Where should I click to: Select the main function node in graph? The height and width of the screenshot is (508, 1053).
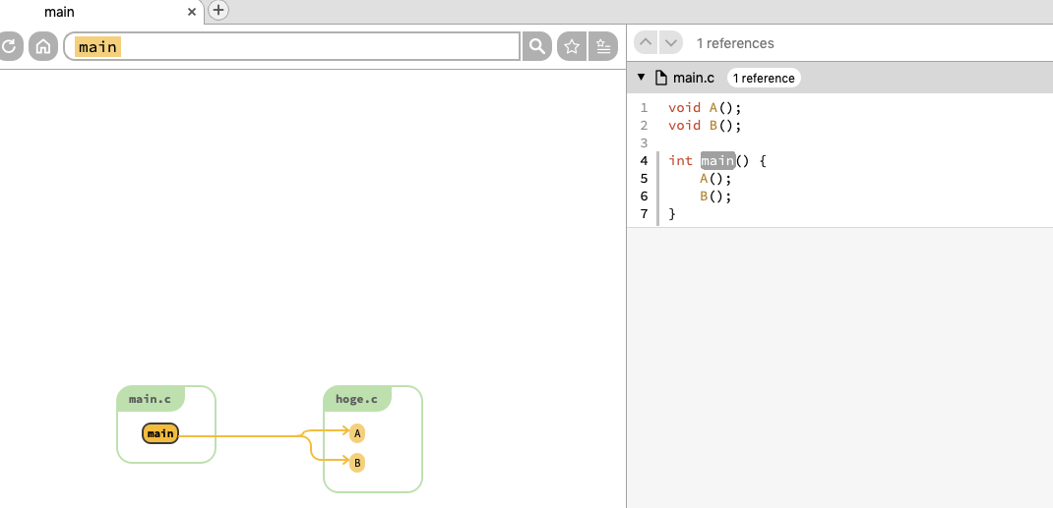pos(160,433)
